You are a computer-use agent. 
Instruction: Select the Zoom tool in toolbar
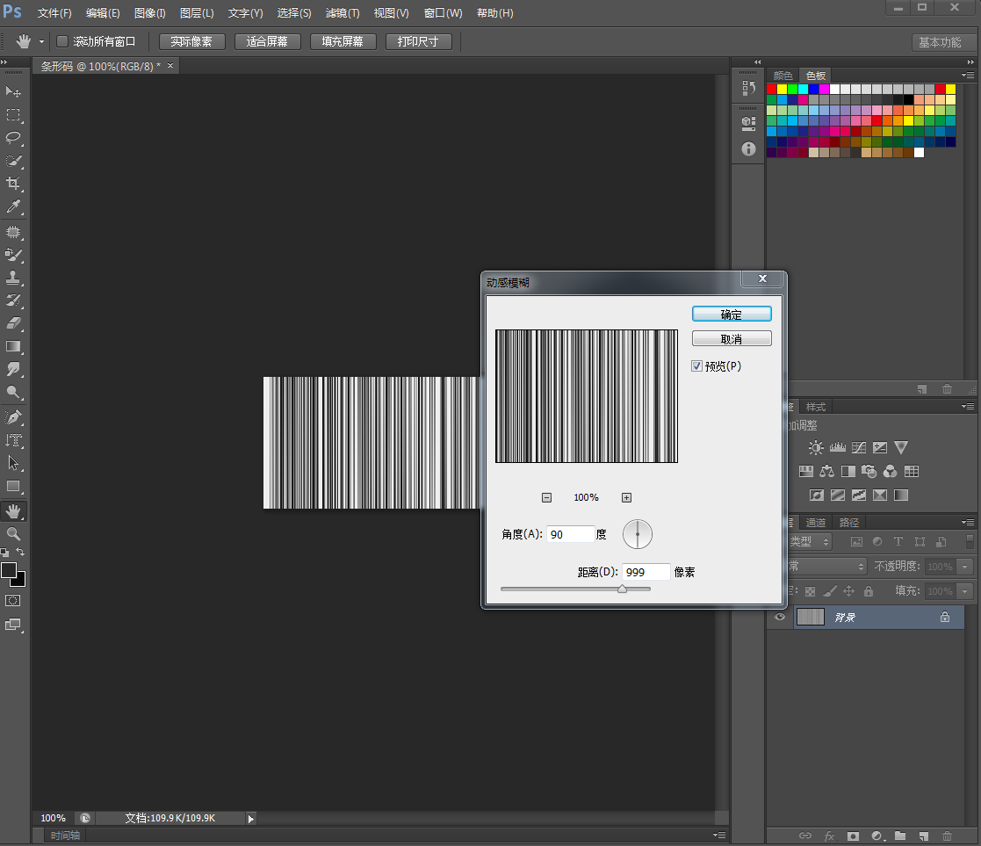pyautogui.click(x=14, y=533)
